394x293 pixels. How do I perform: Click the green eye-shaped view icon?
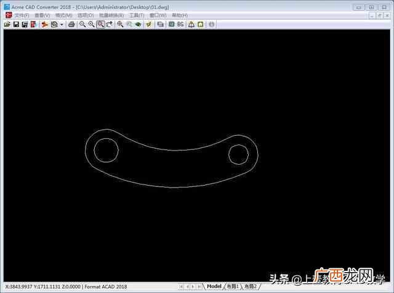coord(138,25)
